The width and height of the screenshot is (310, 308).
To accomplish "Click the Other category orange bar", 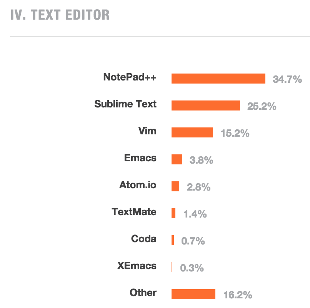I will point(193,294).
